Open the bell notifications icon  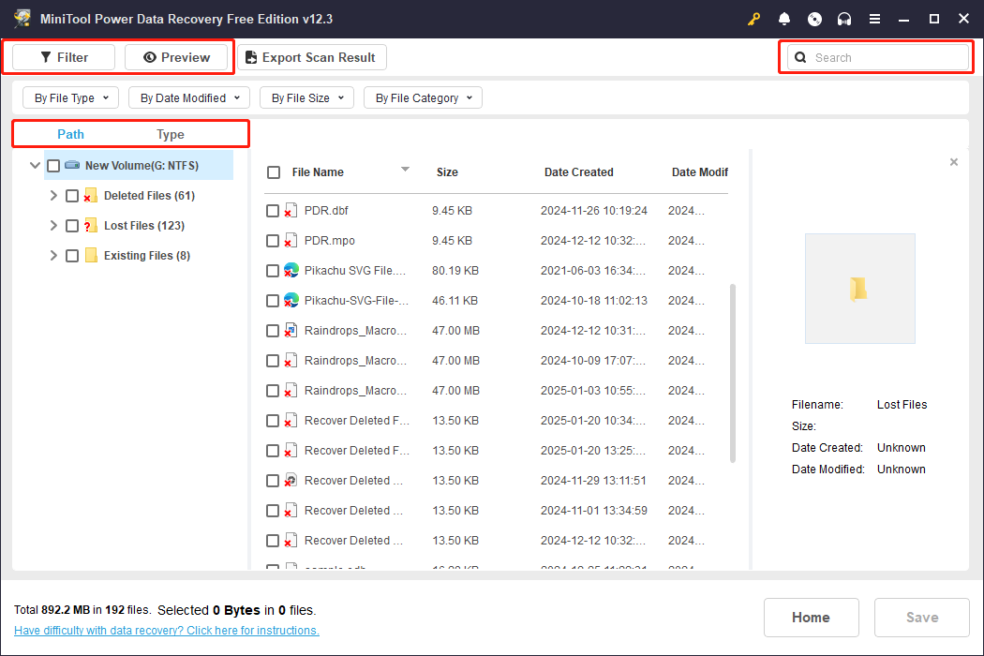click(784, 19)
